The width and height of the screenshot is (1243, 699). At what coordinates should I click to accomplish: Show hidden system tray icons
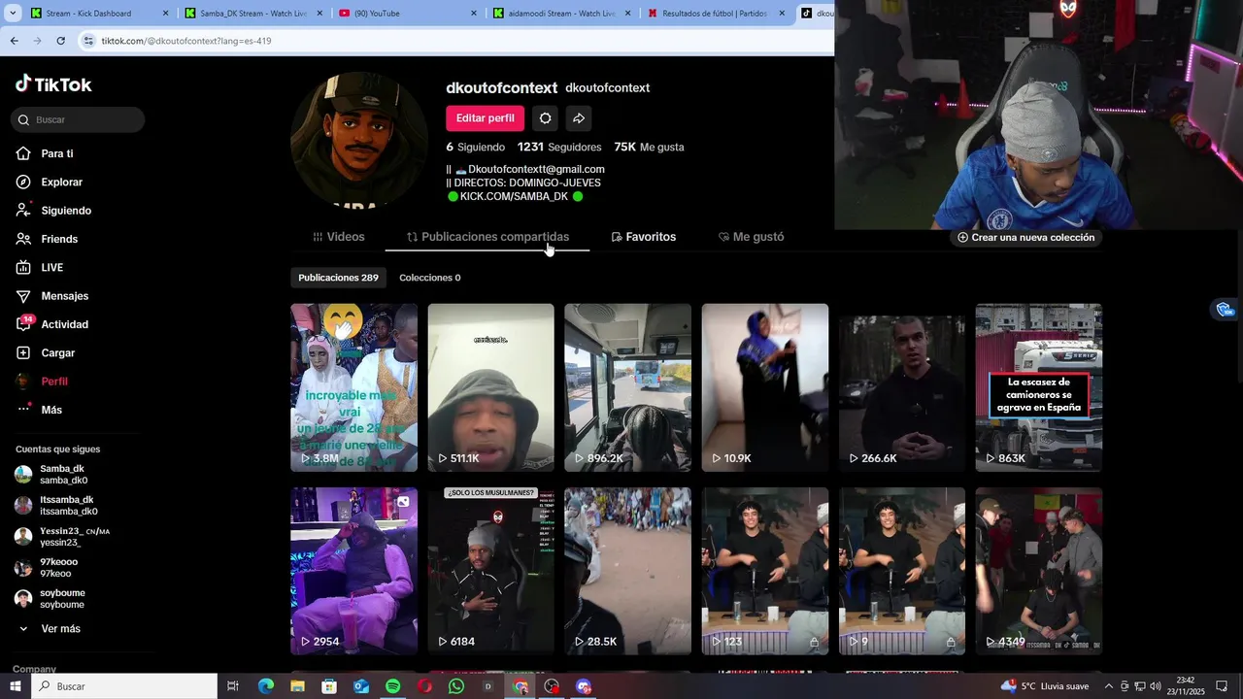1110,686
